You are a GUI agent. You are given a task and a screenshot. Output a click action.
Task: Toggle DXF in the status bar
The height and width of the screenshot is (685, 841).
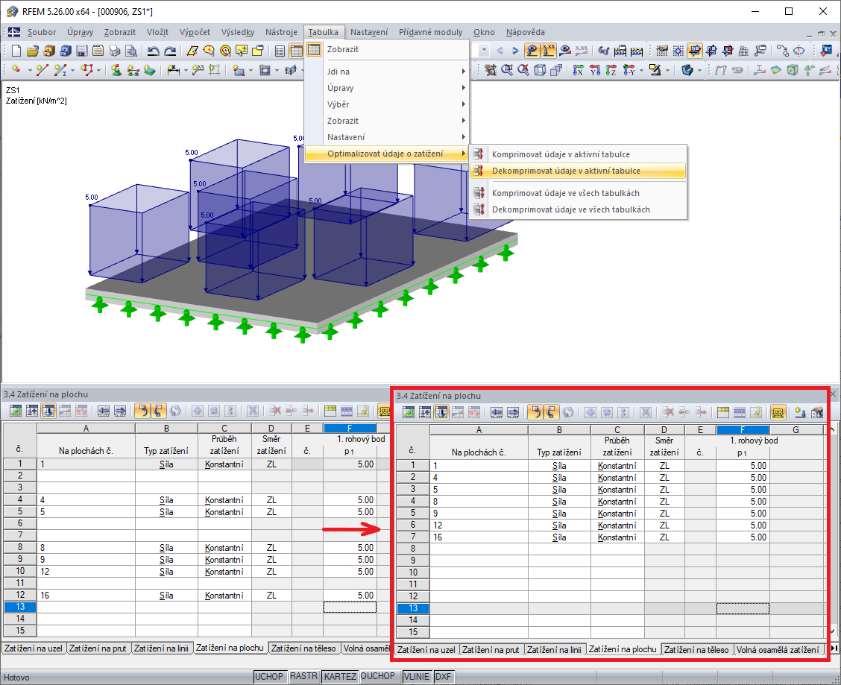[443, 676]
